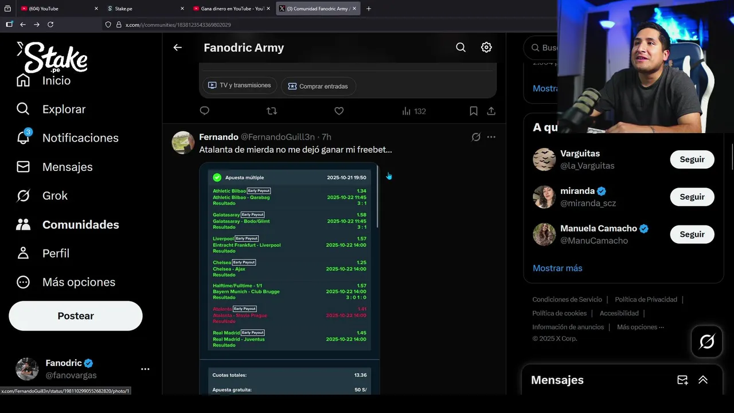Open Grok explain icon on Fernando's post

pyautogui.click(x=476, y=137)
